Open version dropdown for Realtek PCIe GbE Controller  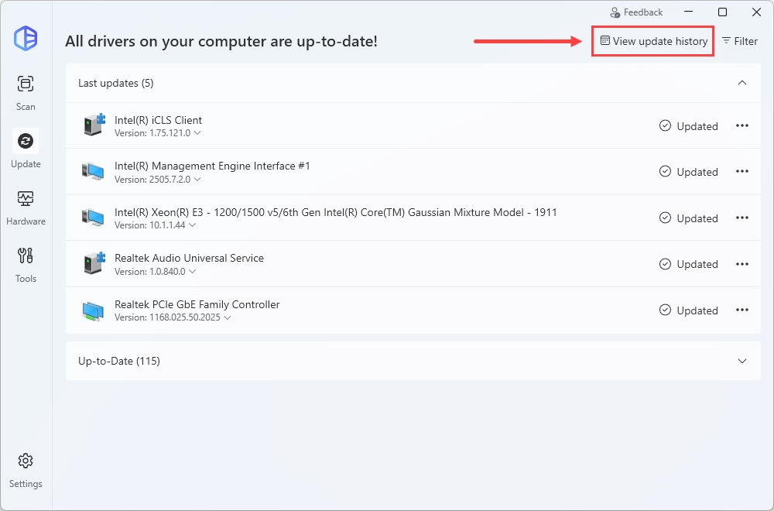[x=227, y=317]
